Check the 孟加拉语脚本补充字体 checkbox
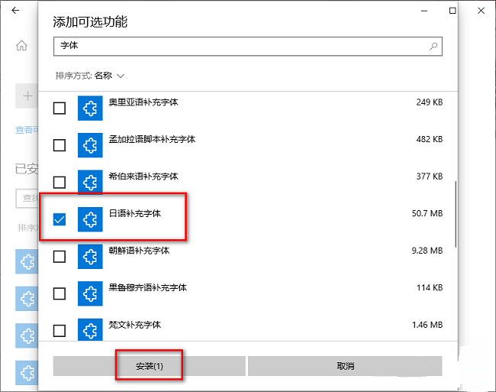Screen dimensions: 496x392 (60, 145)
